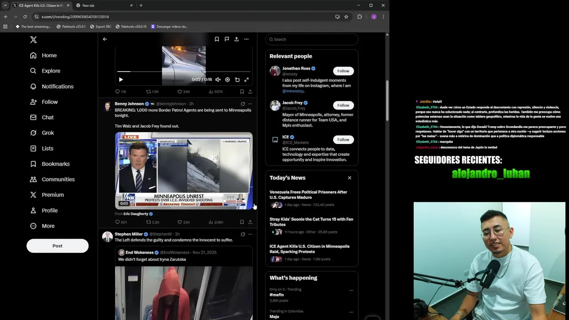
Task: Open the Explore page in the sidebar
Action: [x=45, y=71]
